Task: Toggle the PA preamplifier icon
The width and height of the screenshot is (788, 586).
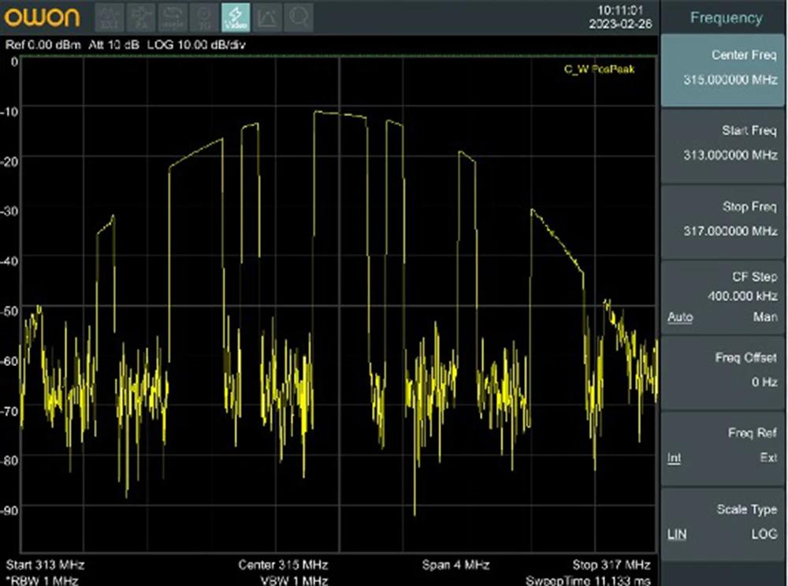Action: 141,17
